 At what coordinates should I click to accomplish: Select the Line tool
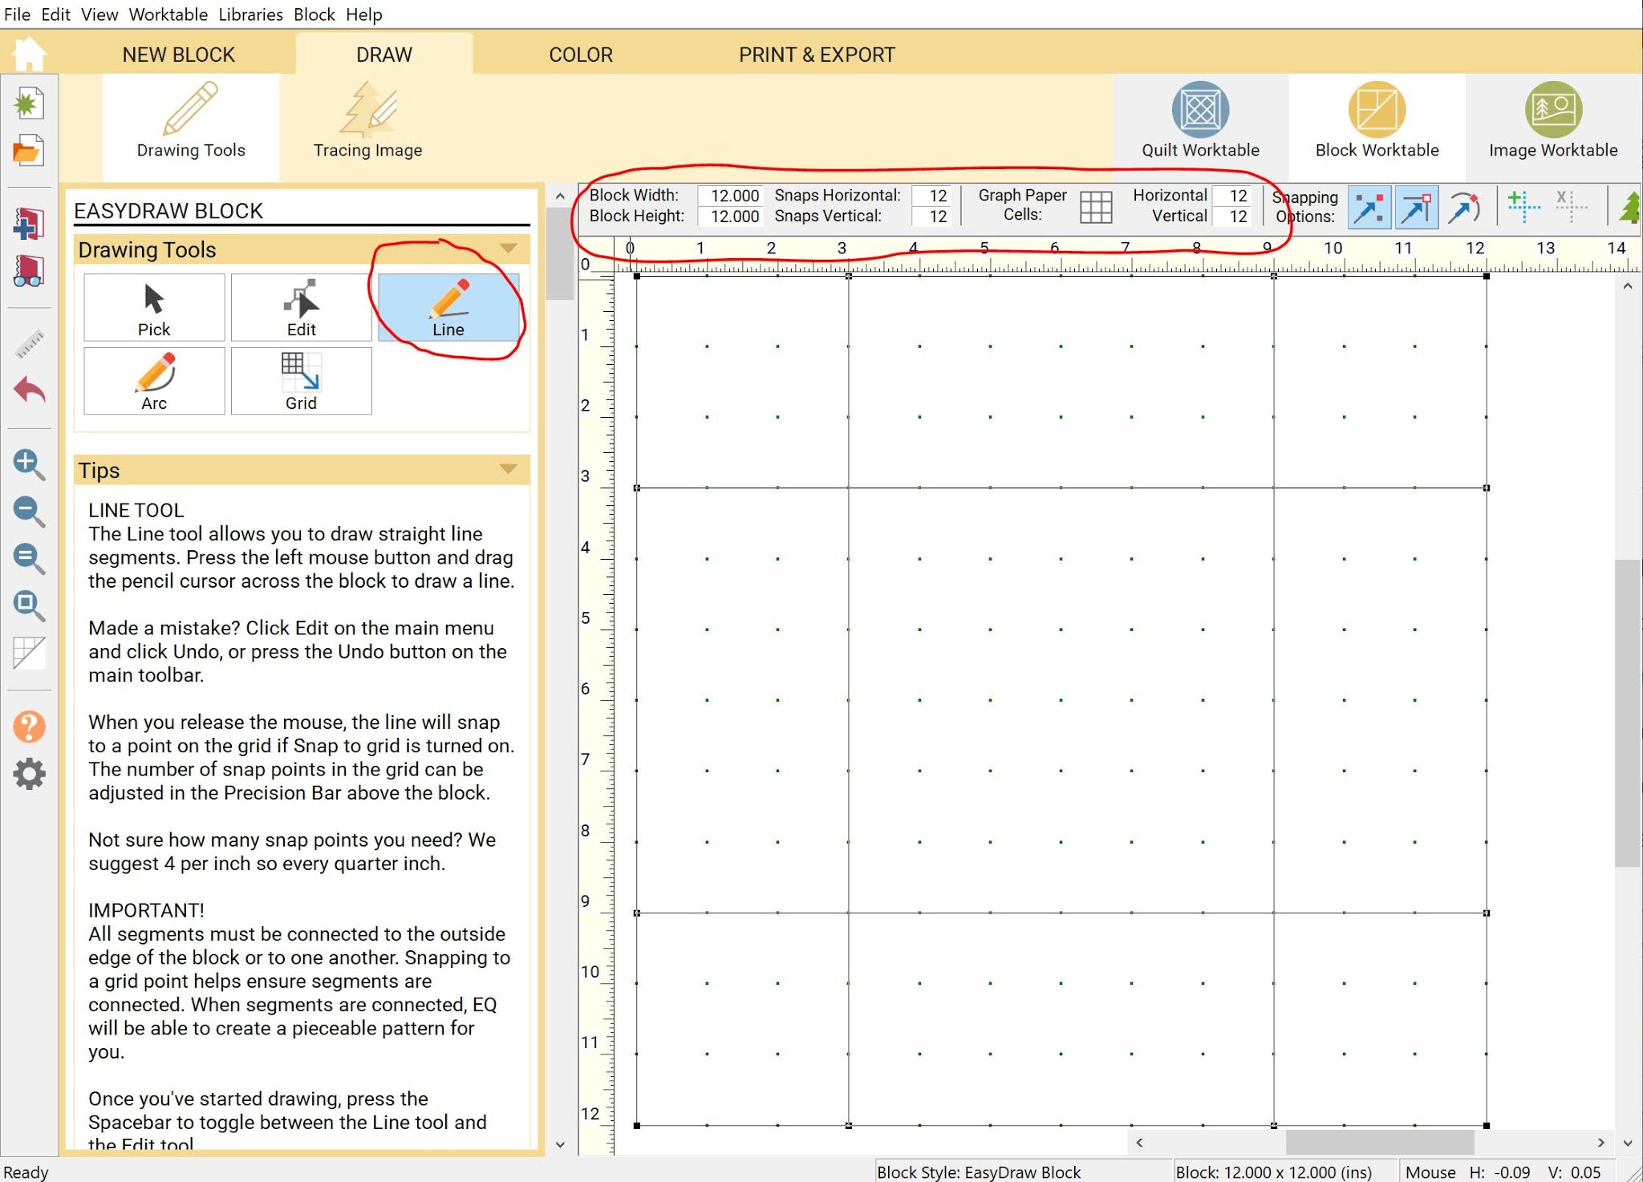[x=448, y=308]
